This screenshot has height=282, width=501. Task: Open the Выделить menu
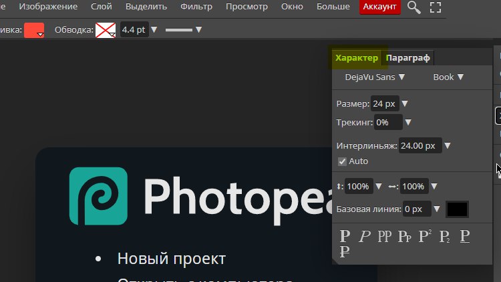(146, 7)
